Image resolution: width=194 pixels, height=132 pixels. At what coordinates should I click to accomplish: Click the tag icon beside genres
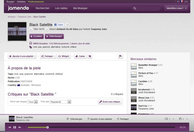30,47
